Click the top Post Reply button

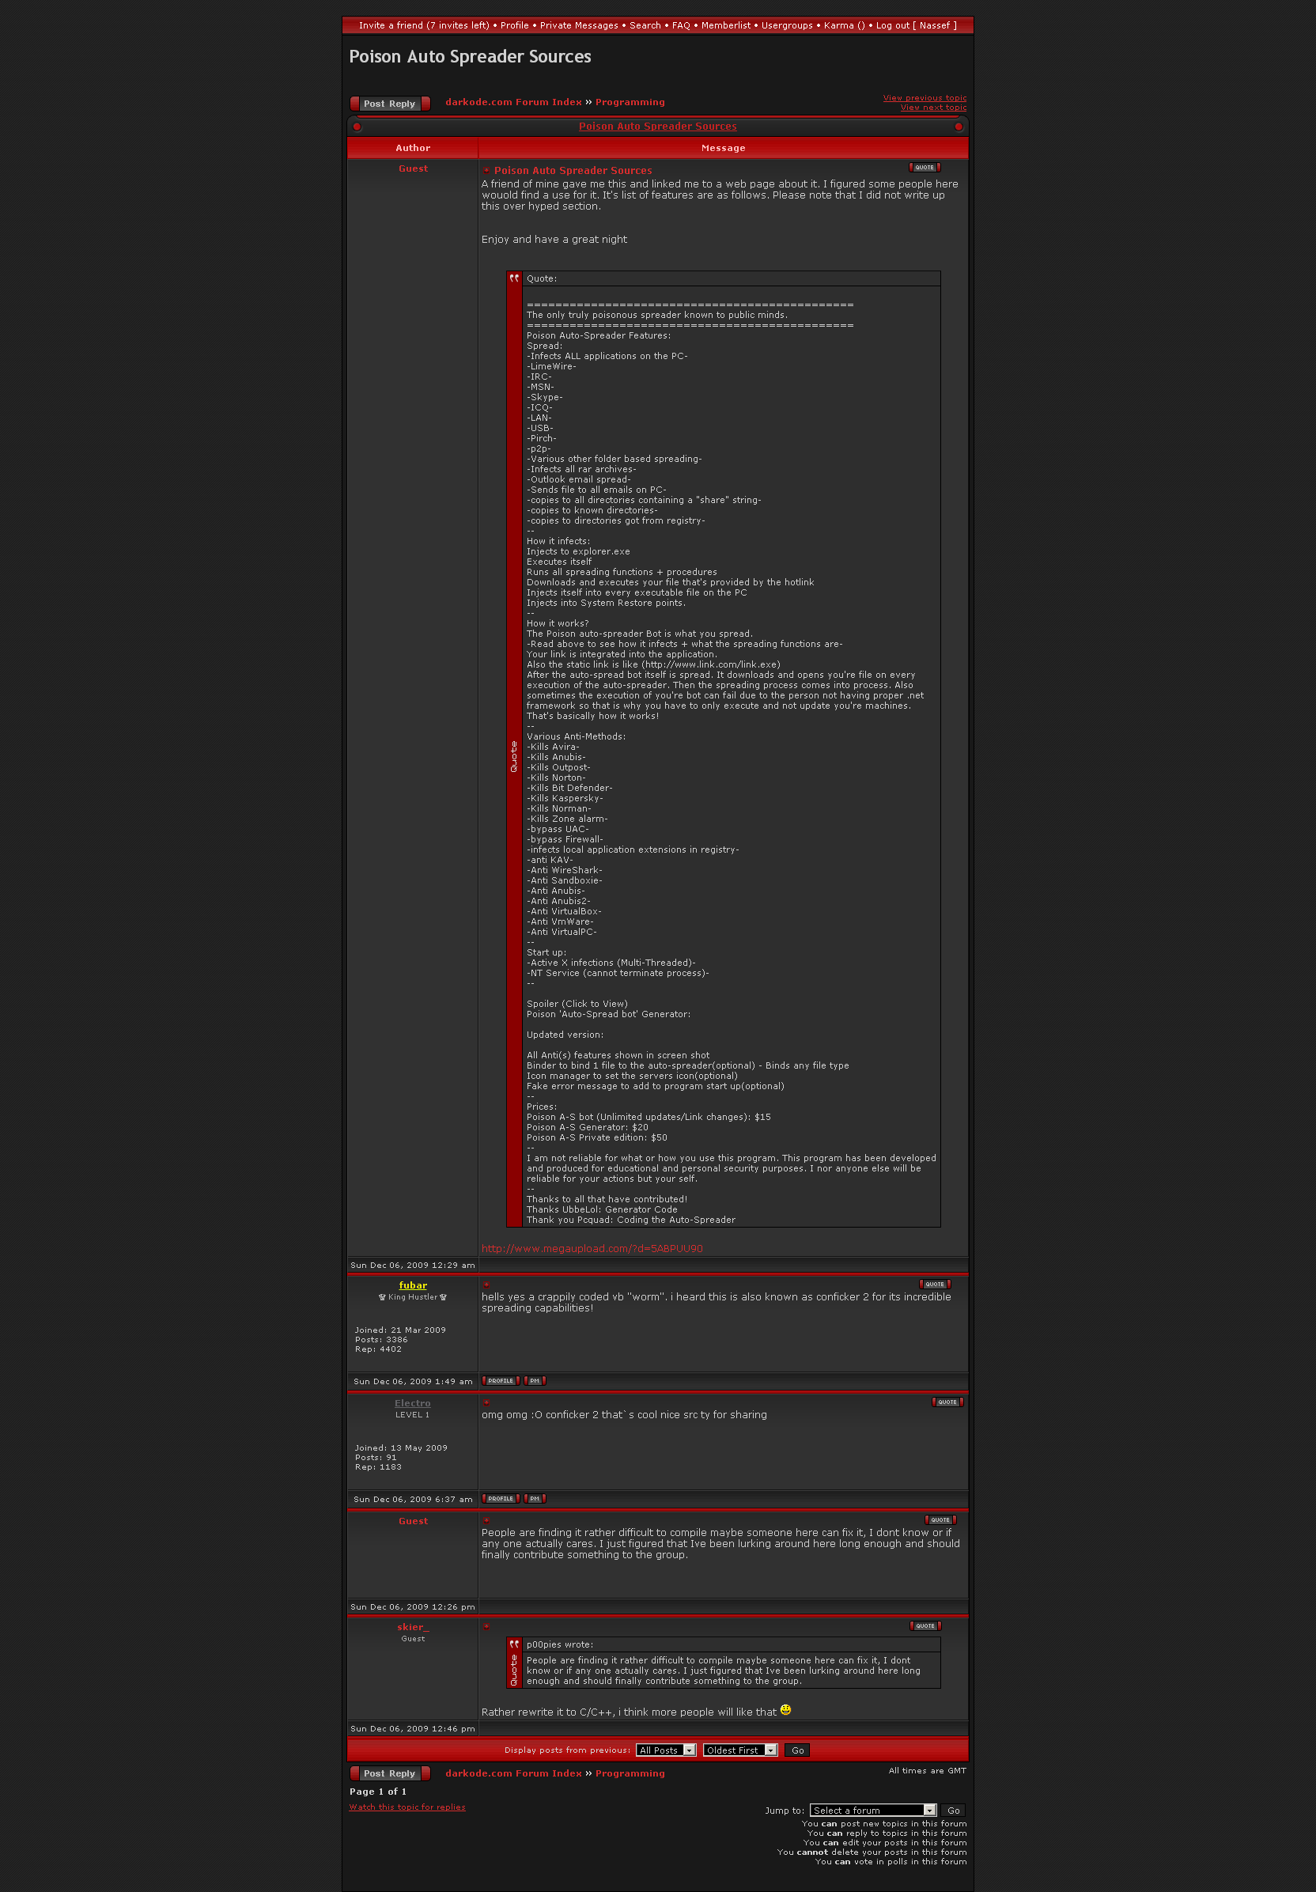coord(390,104)
